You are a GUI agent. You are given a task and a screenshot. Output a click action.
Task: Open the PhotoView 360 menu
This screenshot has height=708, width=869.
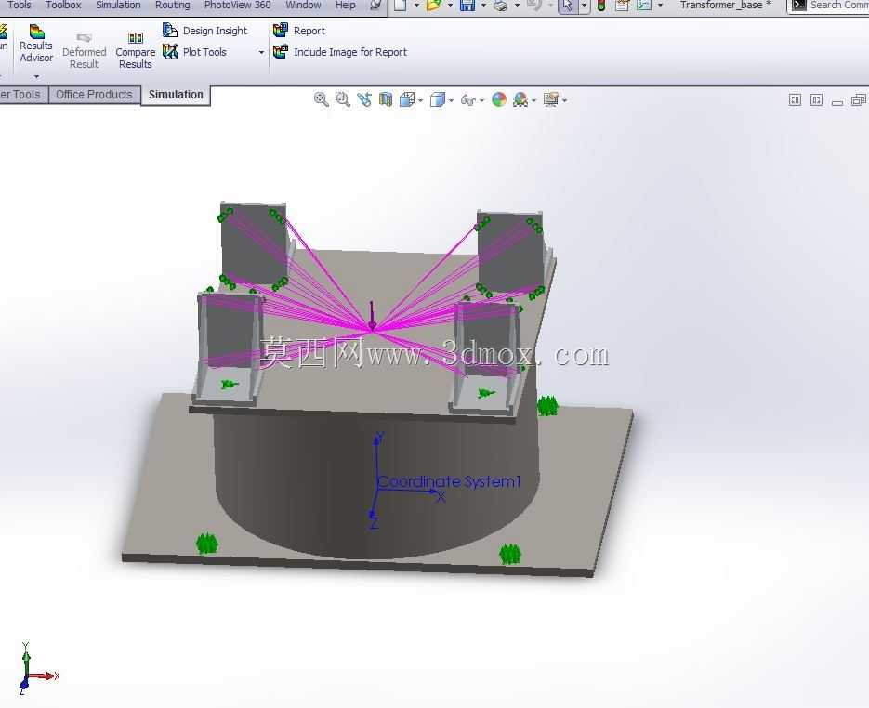237,5
